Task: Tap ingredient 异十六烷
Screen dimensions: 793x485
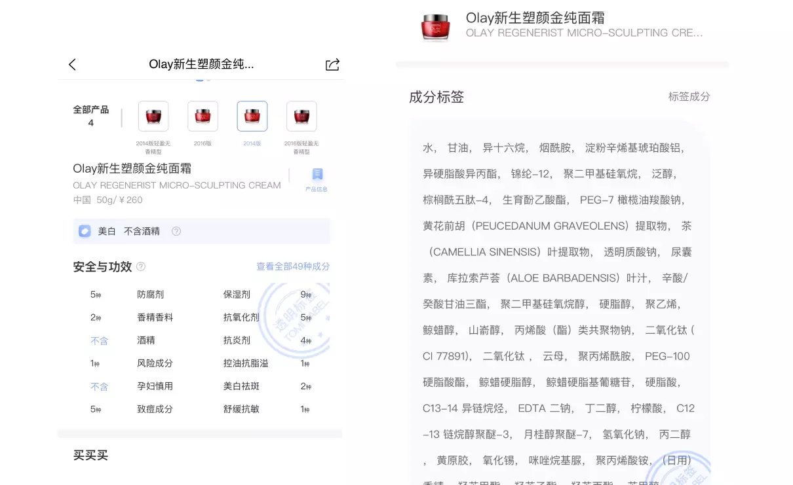Action: point(504,148)
